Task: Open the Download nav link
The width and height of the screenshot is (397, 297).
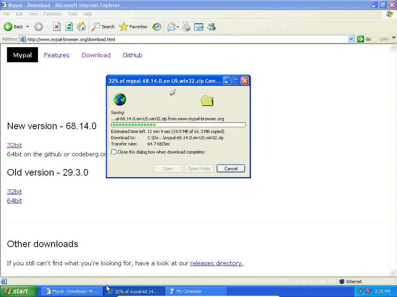Action: coord(96,55)
